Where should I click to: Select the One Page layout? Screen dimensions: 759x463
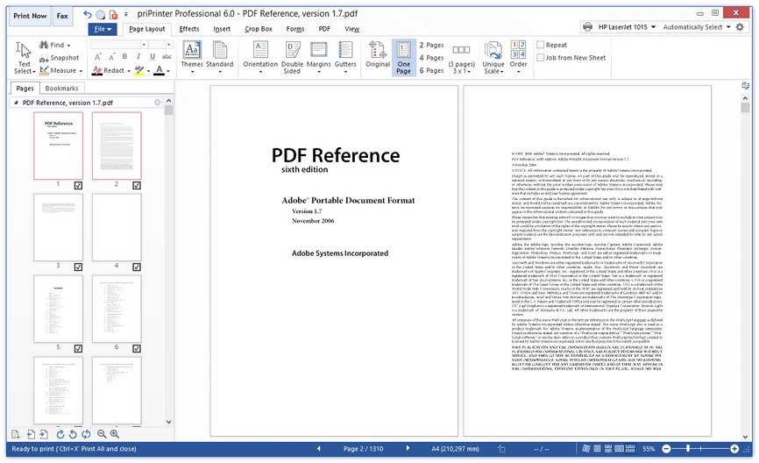404,58
